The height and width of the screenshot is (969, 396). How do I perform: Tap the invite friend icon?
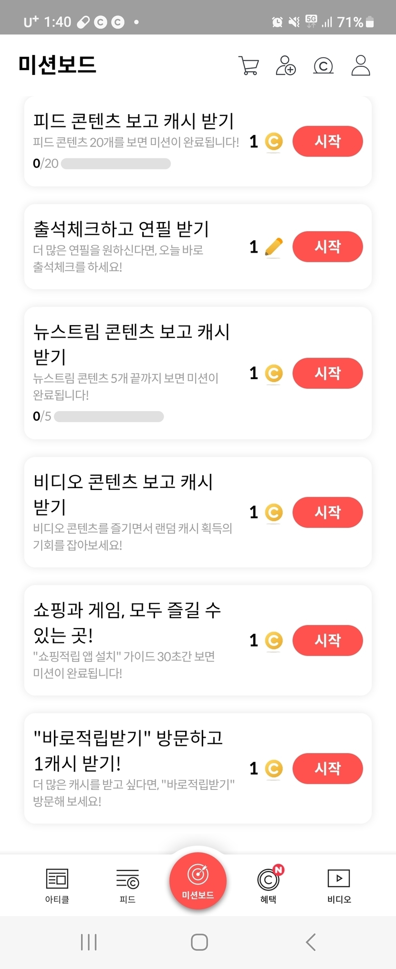286,66
